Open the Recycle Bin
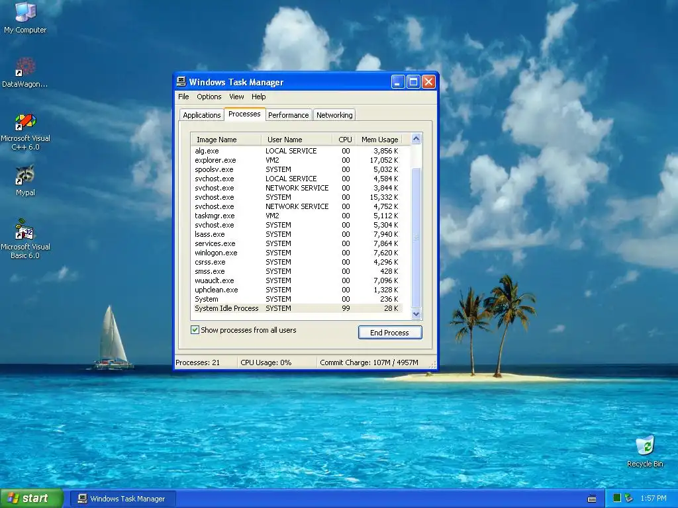Viewport: 678px width, 508px height. pyautogui.click(x=645, y=452)
